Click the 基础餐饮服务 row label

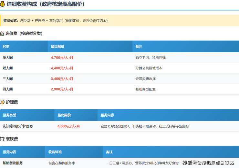tap(13, 163)
